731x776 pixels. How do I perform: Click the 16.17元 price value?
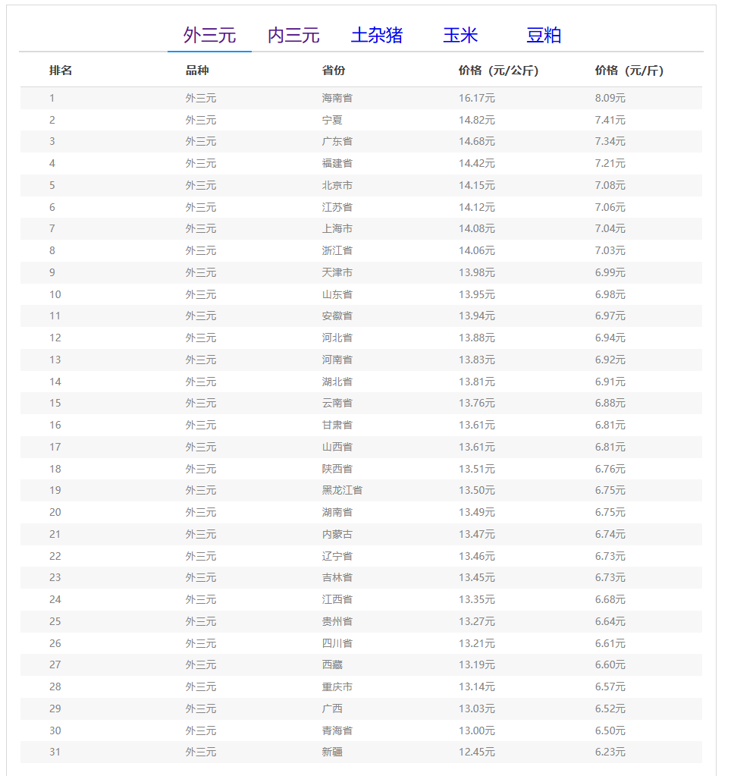tap(477, 98)
